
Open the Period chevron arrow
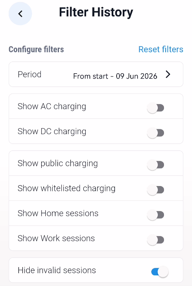click(168, 74)
